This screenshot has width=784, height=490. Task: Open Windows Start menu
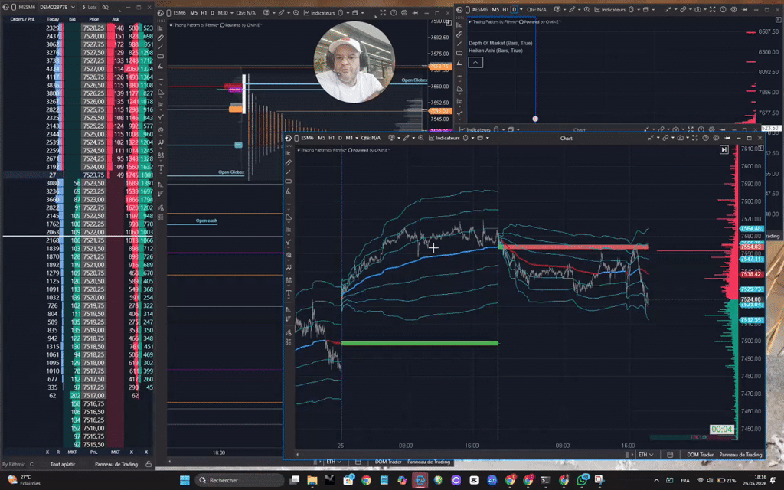pos(185,480)
